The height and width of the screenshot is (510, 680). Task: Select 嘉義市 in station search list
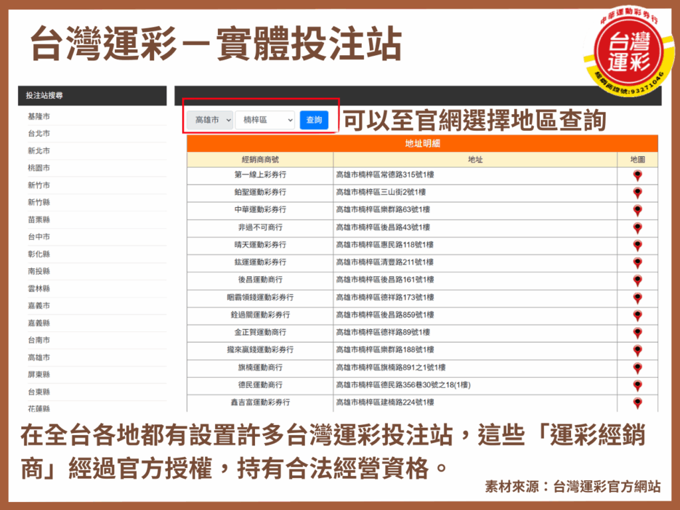point(39,305)
